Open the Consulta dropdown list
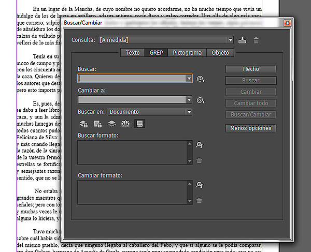This screenshot has height=252, width=311. [x=230, y=40]
